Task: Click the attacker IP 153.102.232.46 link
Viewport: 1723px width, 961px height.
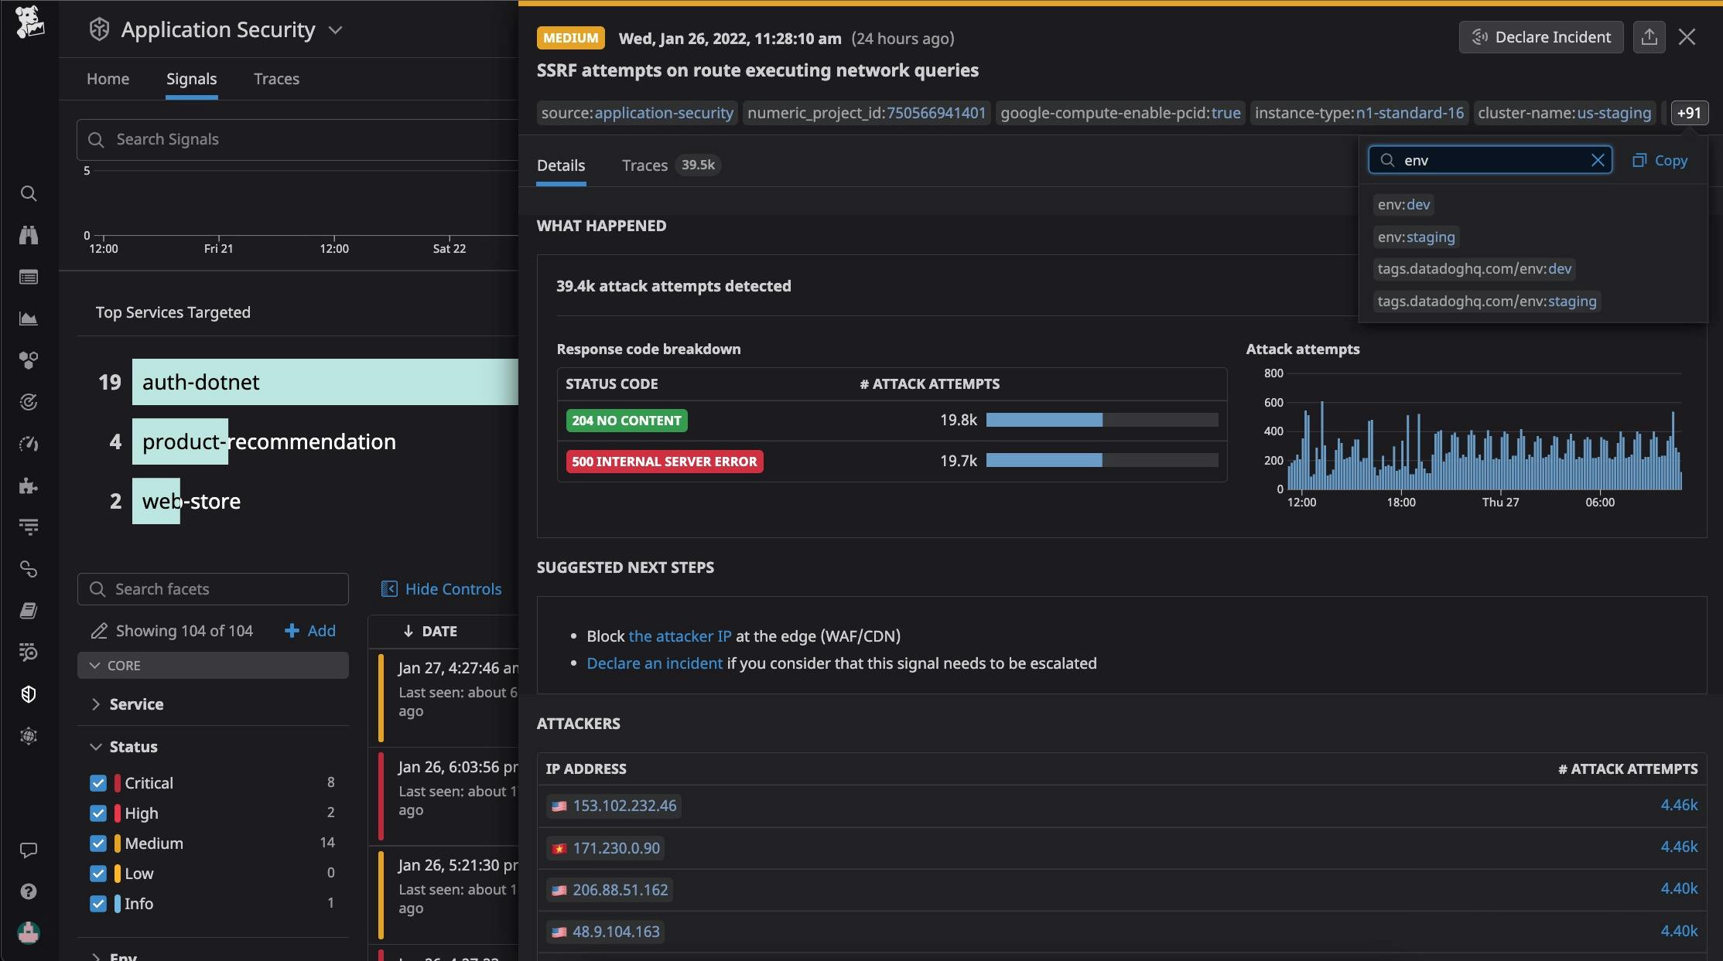Action: coord(623,805)
